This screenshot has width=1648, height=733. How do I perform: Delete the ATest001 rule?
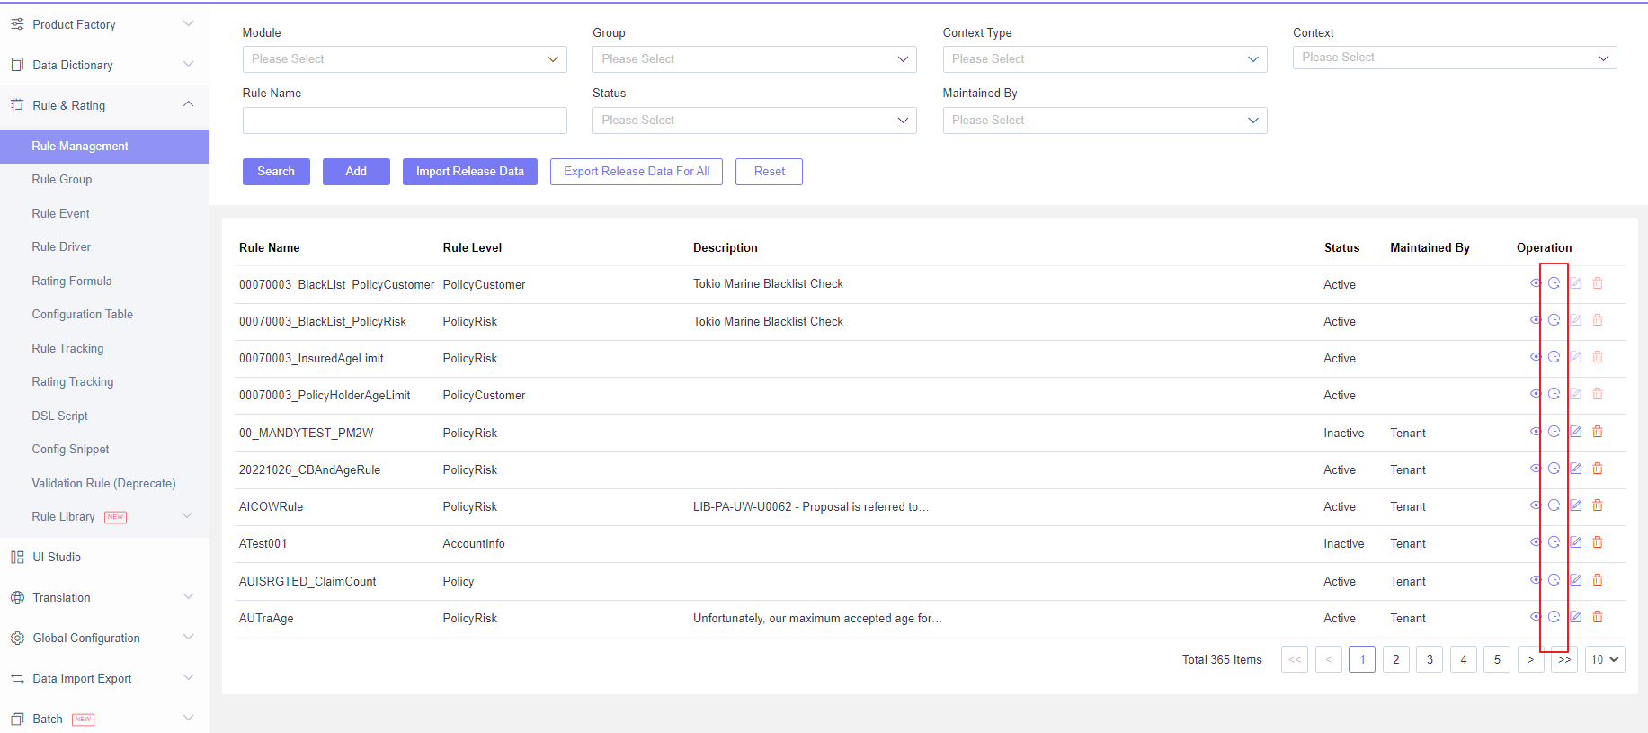tap(1598, 542)
